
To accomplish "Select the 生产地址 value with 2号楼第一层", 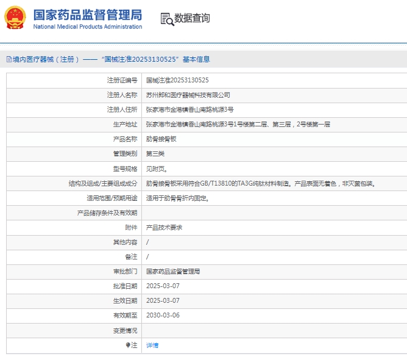I will tap(238, 124).
